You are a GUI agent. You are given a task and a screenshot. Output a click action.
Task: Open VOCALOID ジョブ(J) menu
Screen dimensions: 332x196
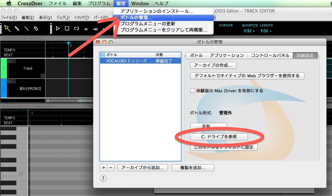(x=63, y=18)
